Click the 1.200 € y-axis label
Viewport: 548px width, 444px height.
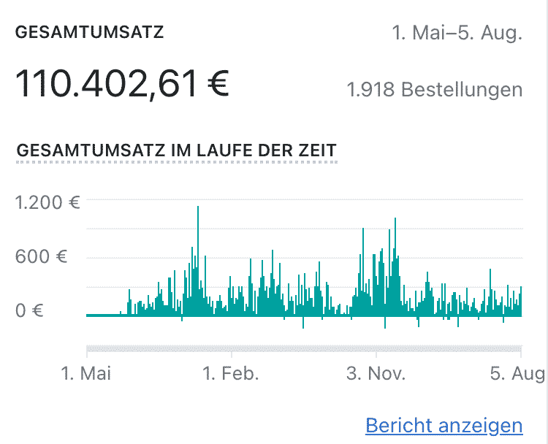pyautogui.click(x=47, y=202)
